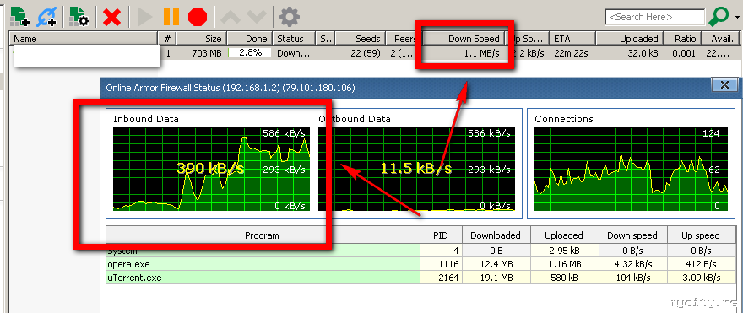Click the 2.8% Done progress bar

pos(250,53)
